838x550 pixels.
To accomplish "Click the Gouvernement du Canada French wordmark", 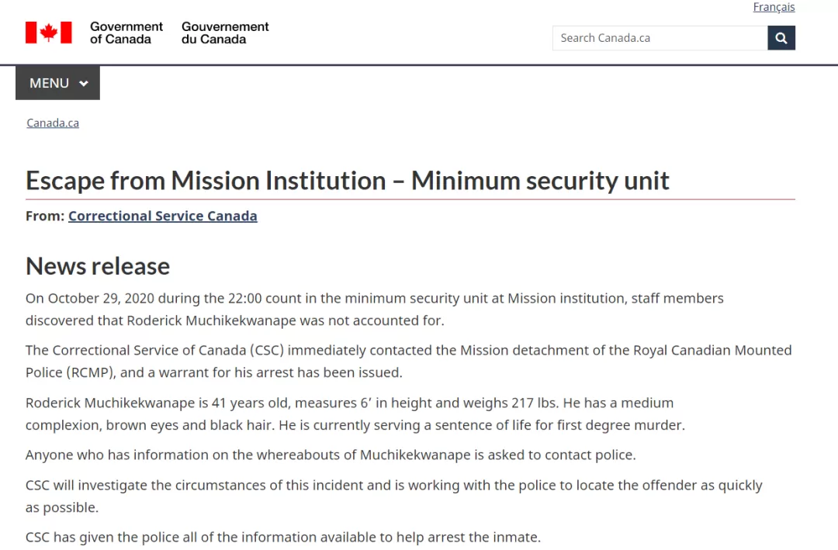I will point(225,33).
